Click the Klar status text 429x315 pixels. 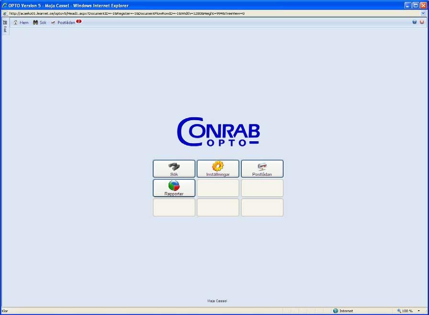click(x=5, y=311)
